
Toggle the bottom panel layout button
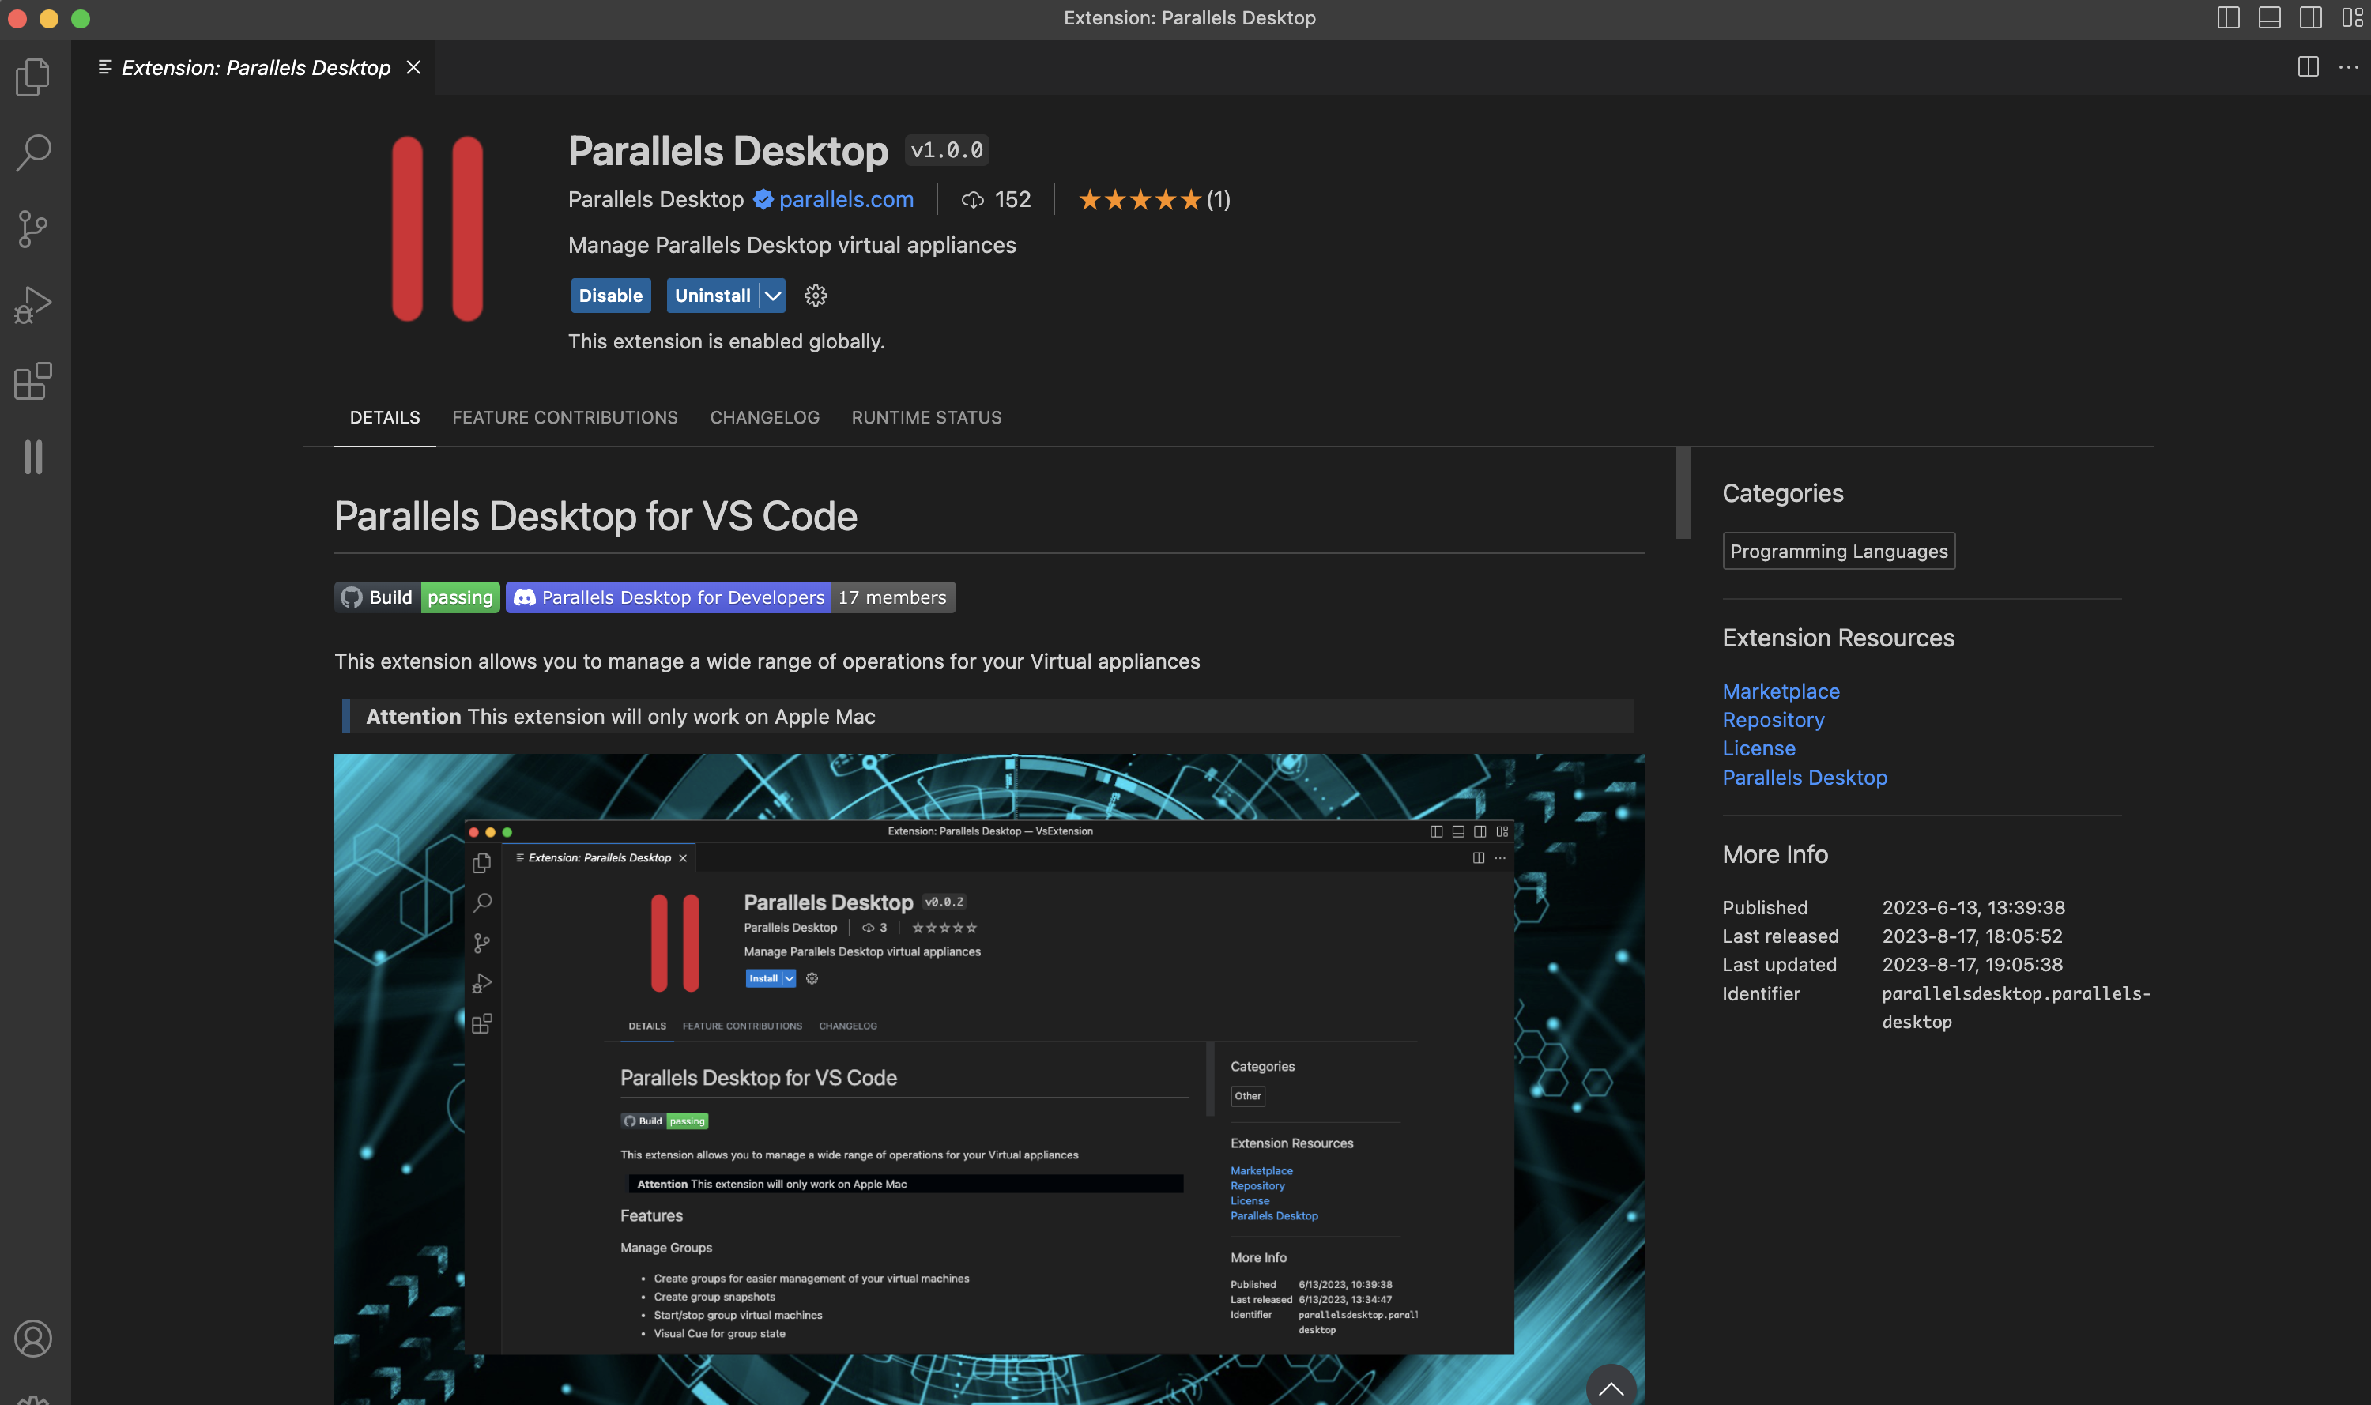click(2270, 18)
